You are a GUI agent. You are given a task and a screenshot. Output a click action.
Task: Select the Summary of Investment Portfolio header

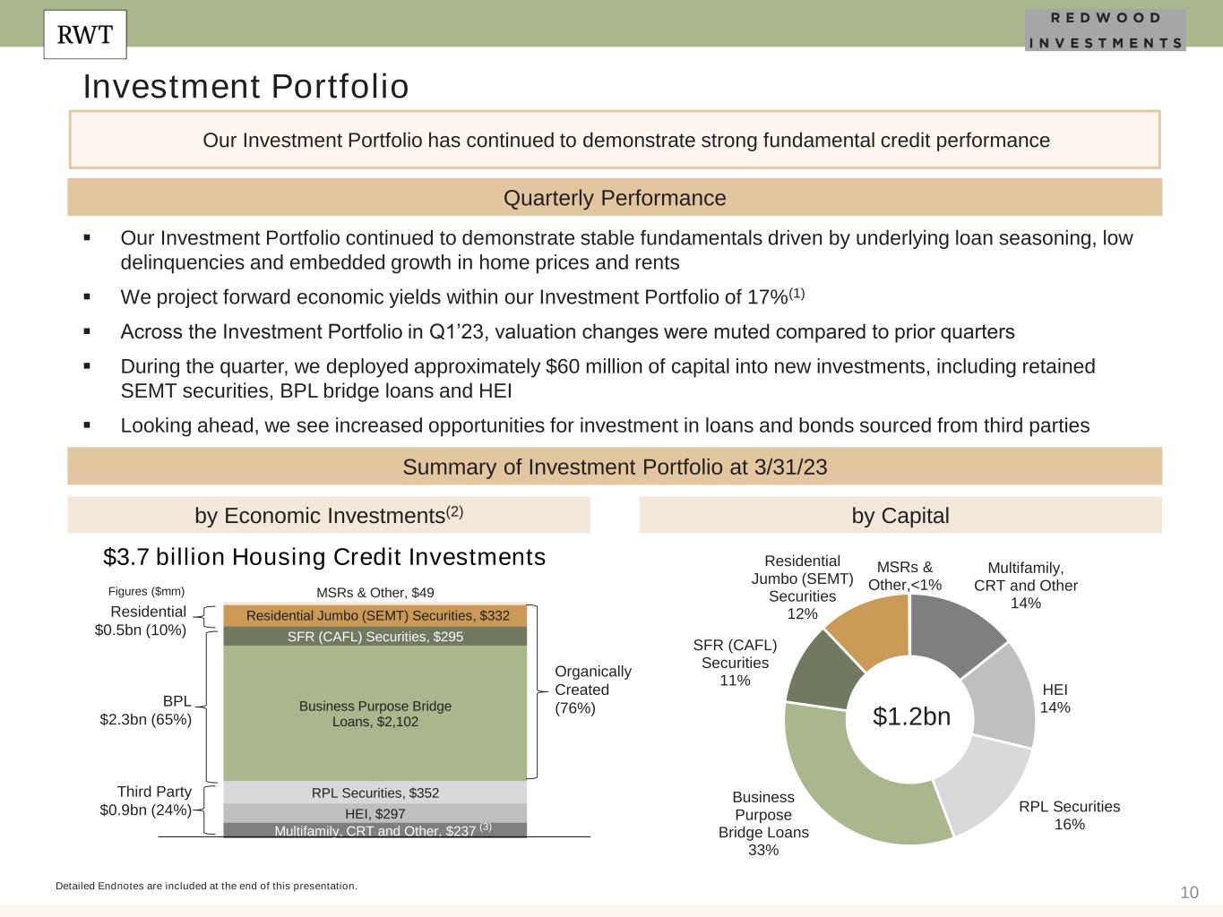click(615, 467)
